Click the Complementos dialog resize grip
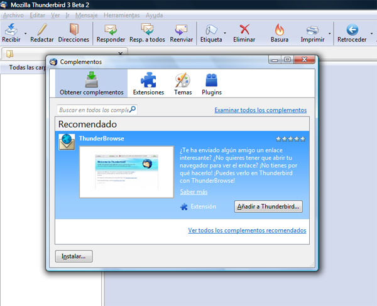The image size is (377, 306). [x=312, y=264]
